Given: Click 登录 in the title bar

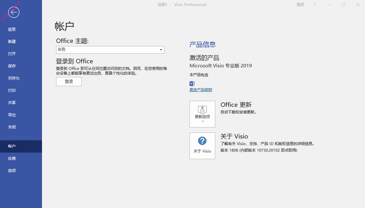Looking at the screenshot, I should point(300,5).
